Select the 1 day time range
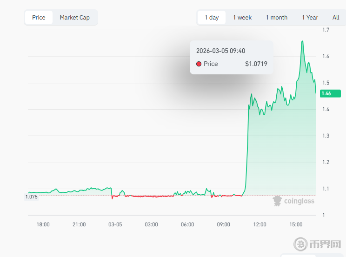346x257 pixels. [212, 18]
